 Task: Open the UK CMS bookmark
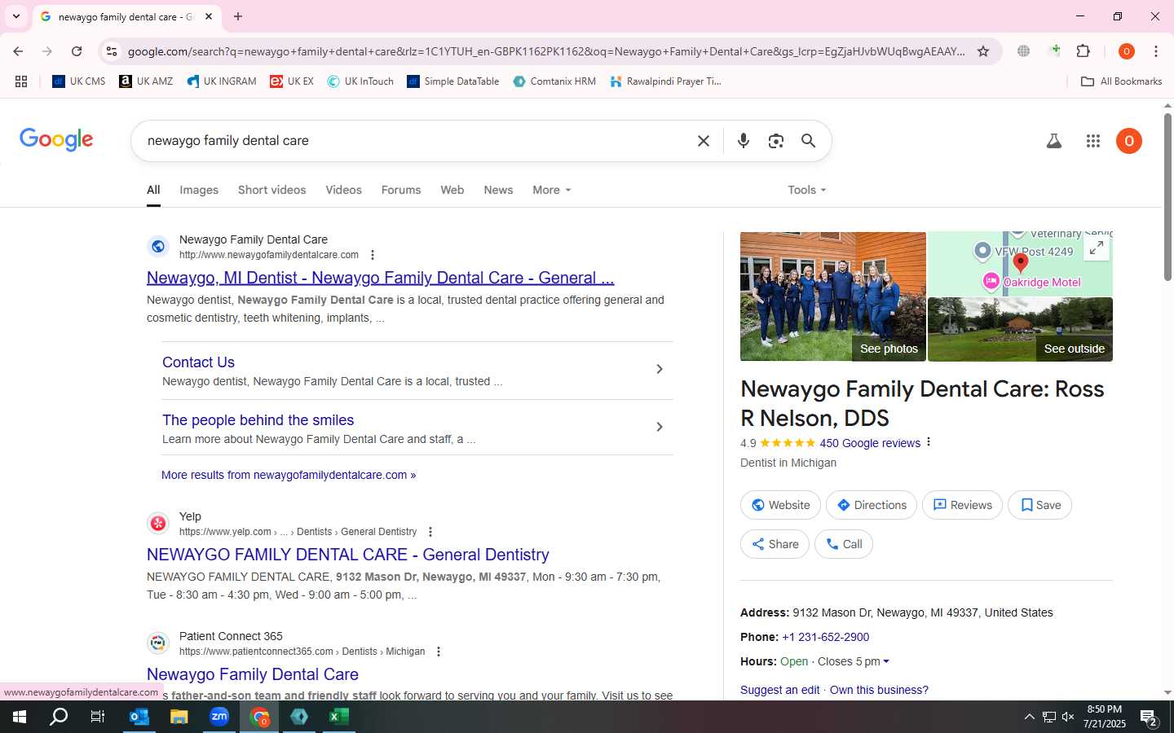pos(79,81)
